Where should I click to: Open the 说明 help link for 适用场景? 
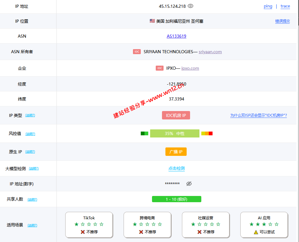coord(32,225)
